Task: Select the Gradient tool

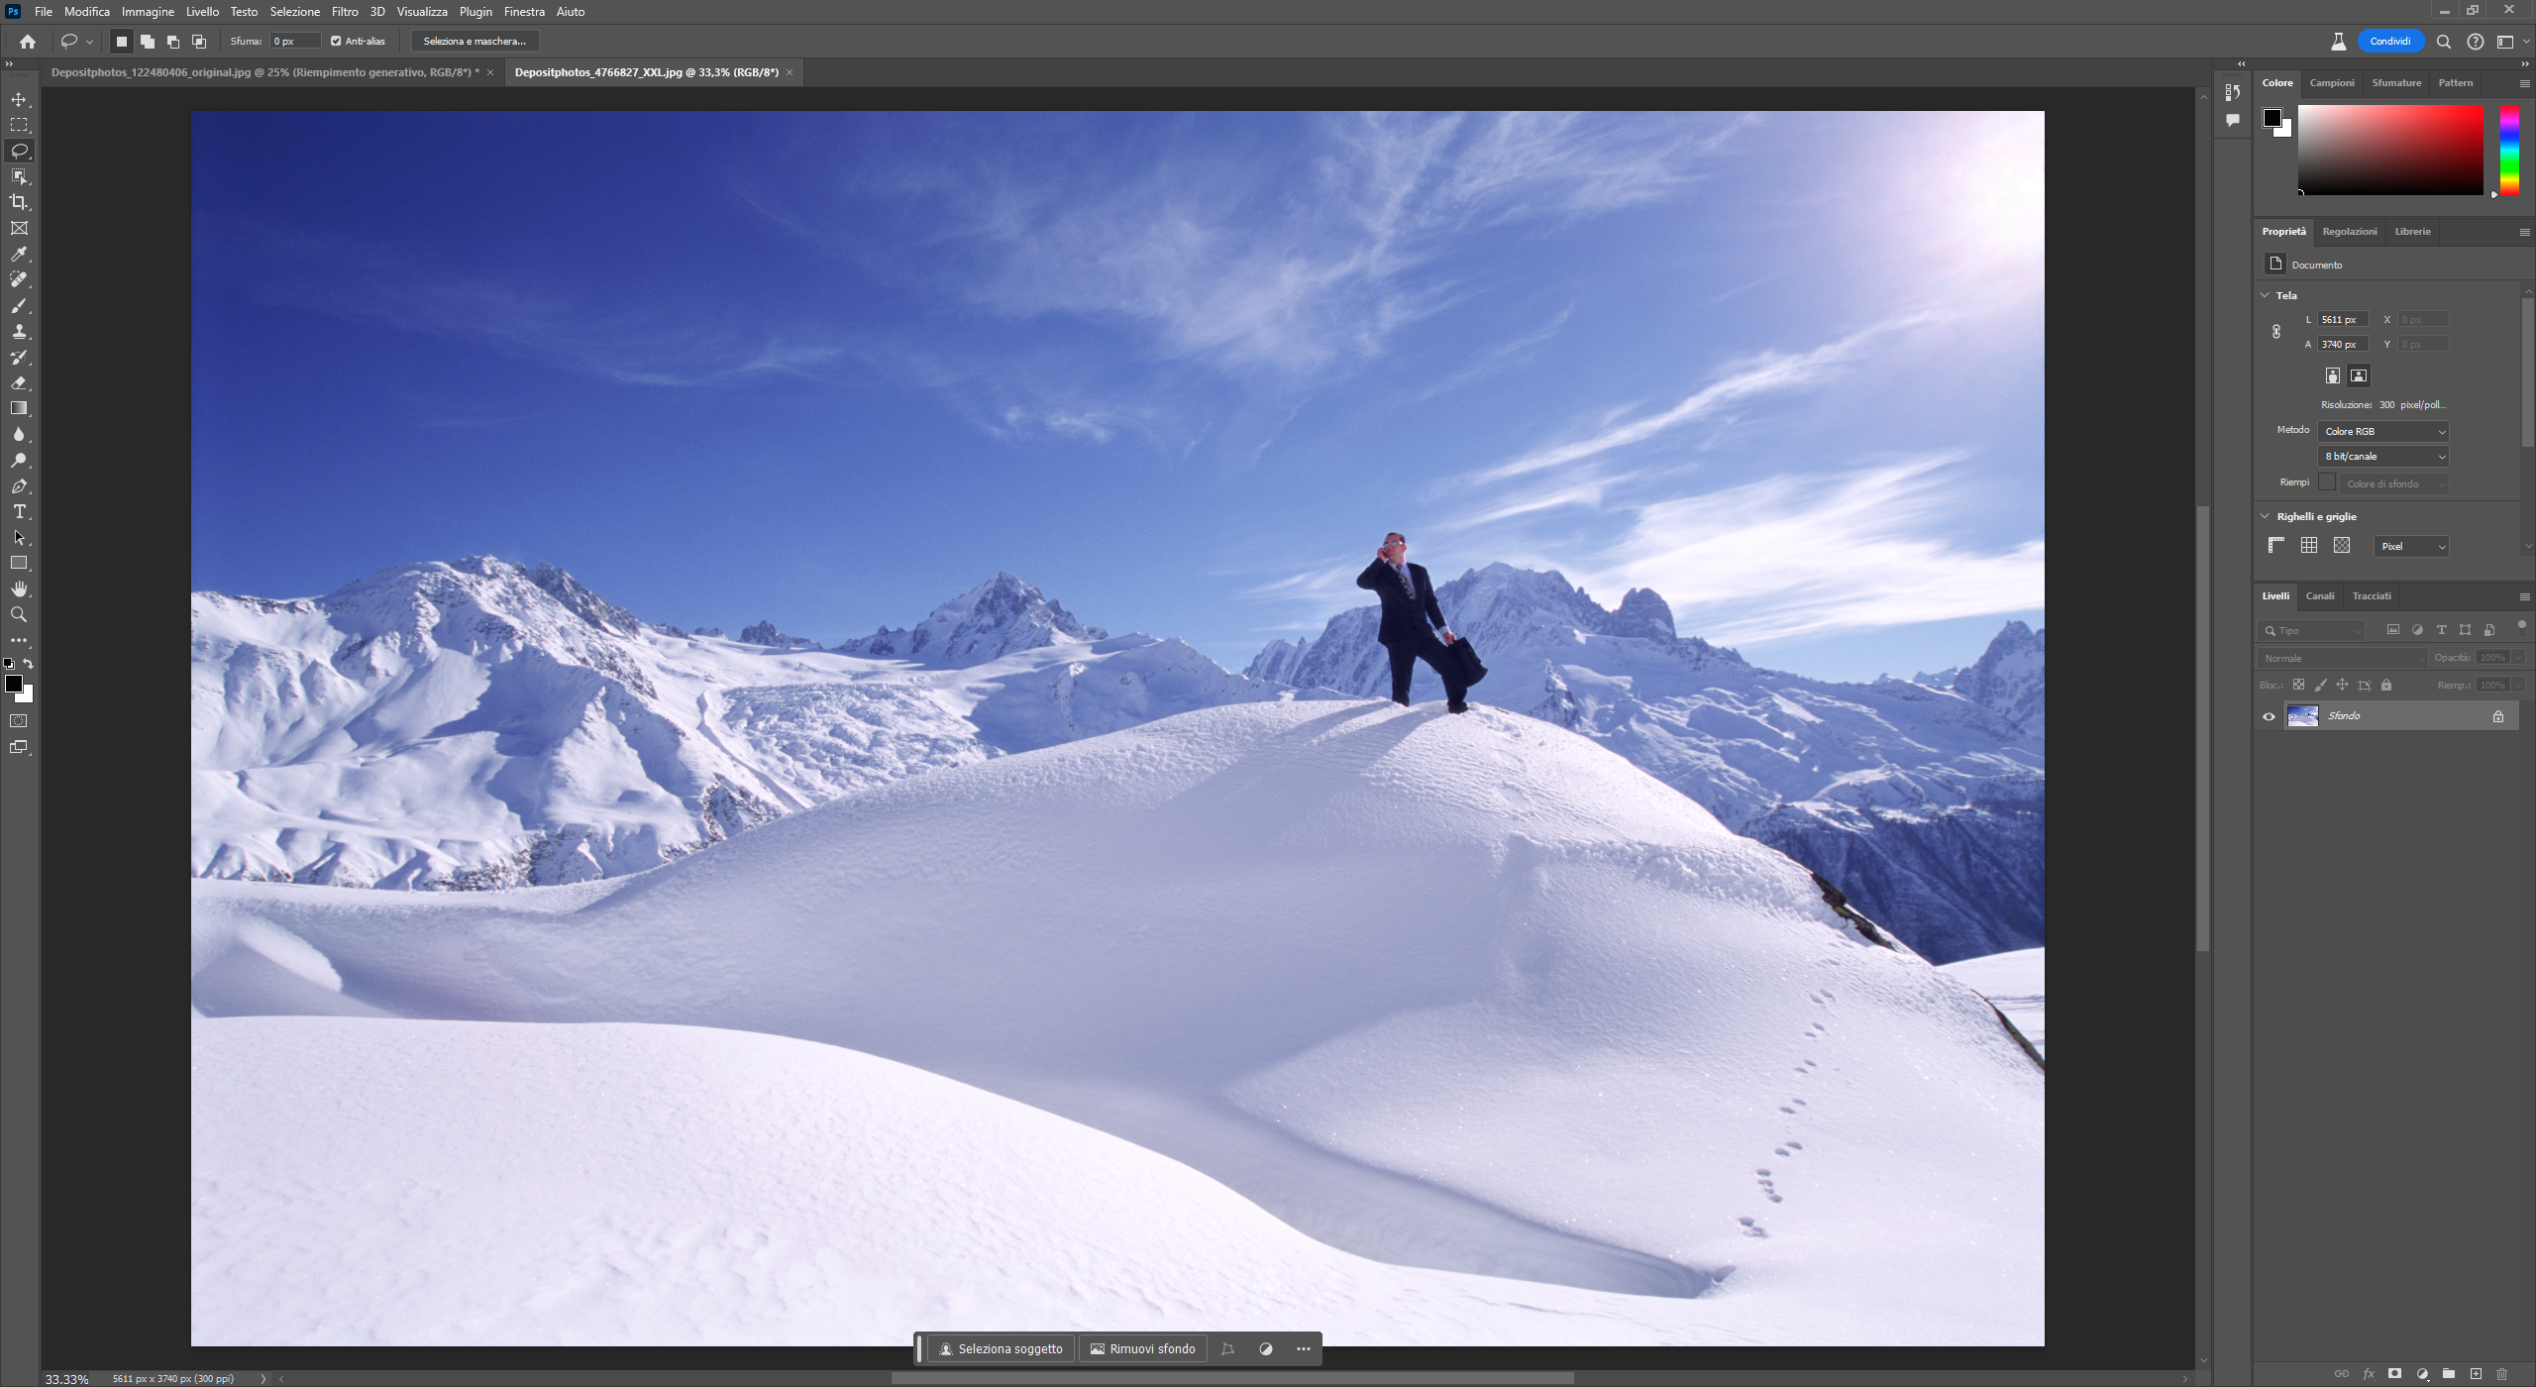Action: (x=19, y=408)
